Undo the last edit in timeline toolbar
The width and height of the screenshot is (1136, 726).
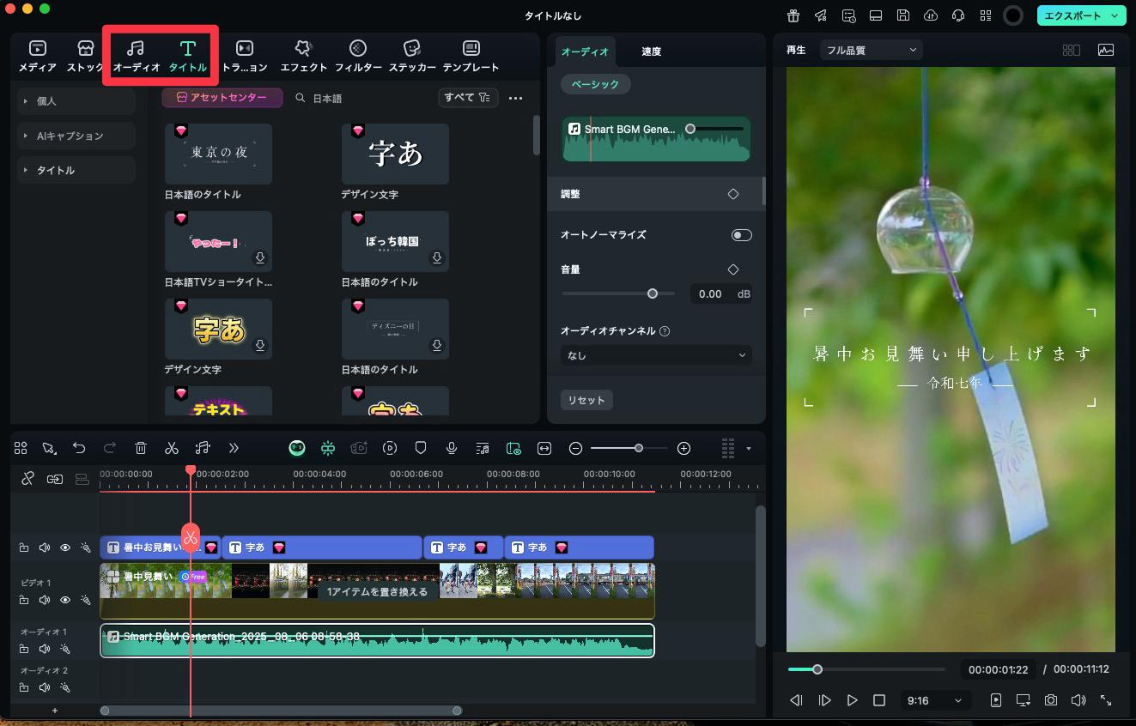click(x=79, y=448)
